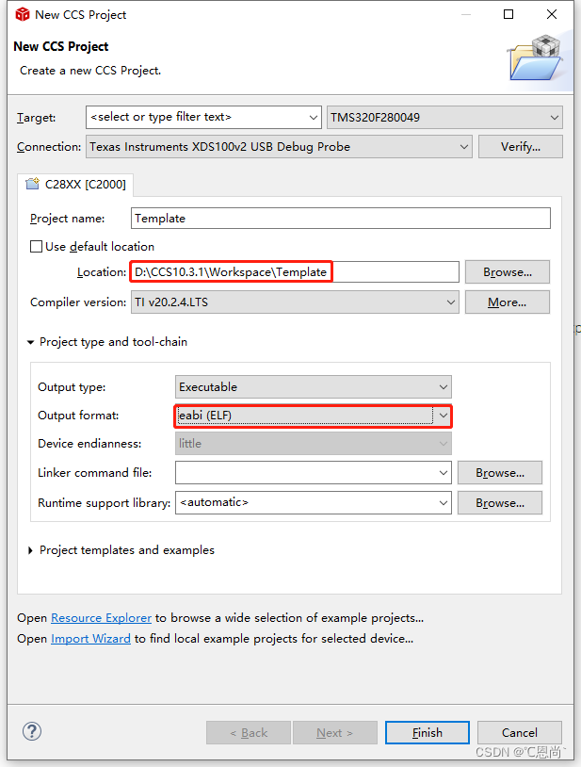The width and height of the screenshot is (581, 767).
Task: Click the CCS cube icon in title bar
Action: tap(22, 15)
